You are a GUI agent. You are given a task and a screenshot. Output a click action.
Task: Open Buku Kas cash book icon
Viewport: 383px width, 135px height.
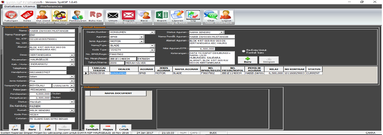tap(95, 16)
